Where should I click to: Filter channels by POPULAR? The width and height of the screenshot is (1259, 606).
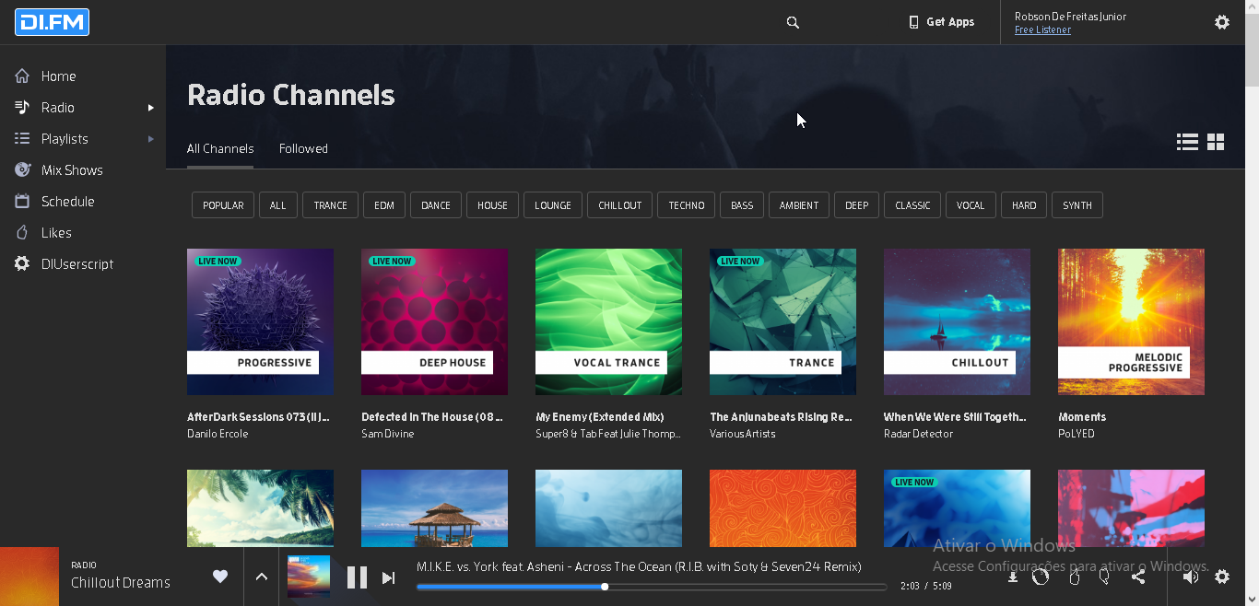point(223,205)
